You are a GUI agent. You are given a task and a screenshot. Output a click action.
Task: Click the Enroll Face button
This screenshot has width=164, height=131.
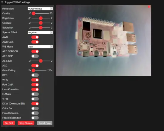tap(45, 123)
